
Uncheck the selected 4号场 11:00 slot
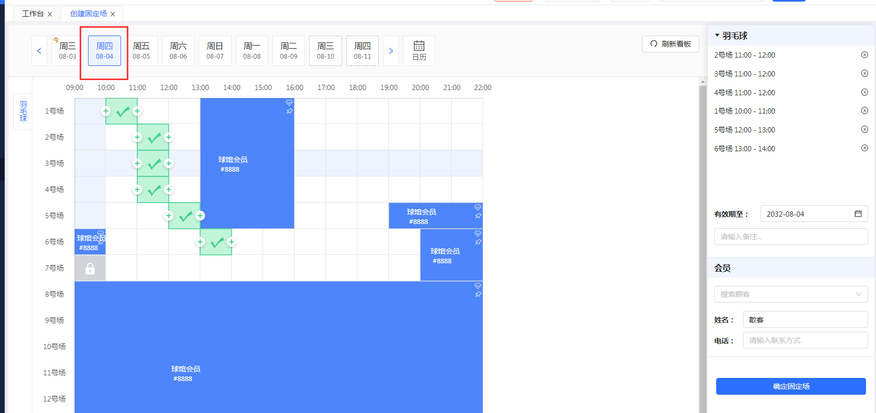[x=154, y=190]
